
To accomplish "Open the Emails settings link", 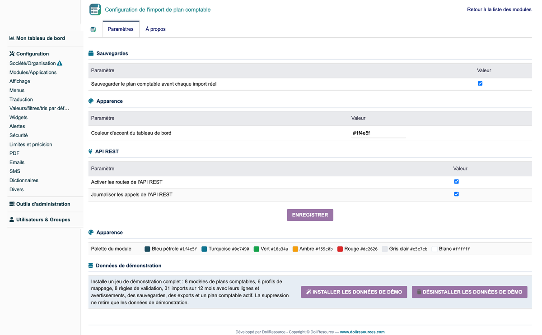I will coord(17,162).
